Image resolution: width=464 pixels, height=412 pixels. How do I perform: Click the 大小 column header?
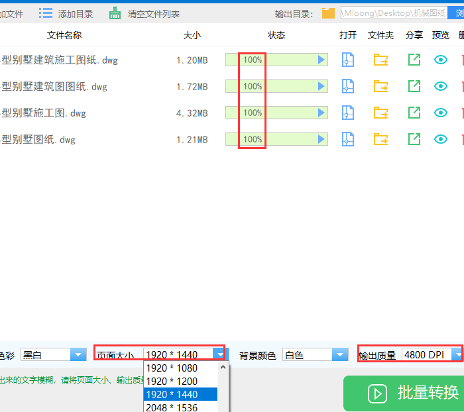(192, 35)
